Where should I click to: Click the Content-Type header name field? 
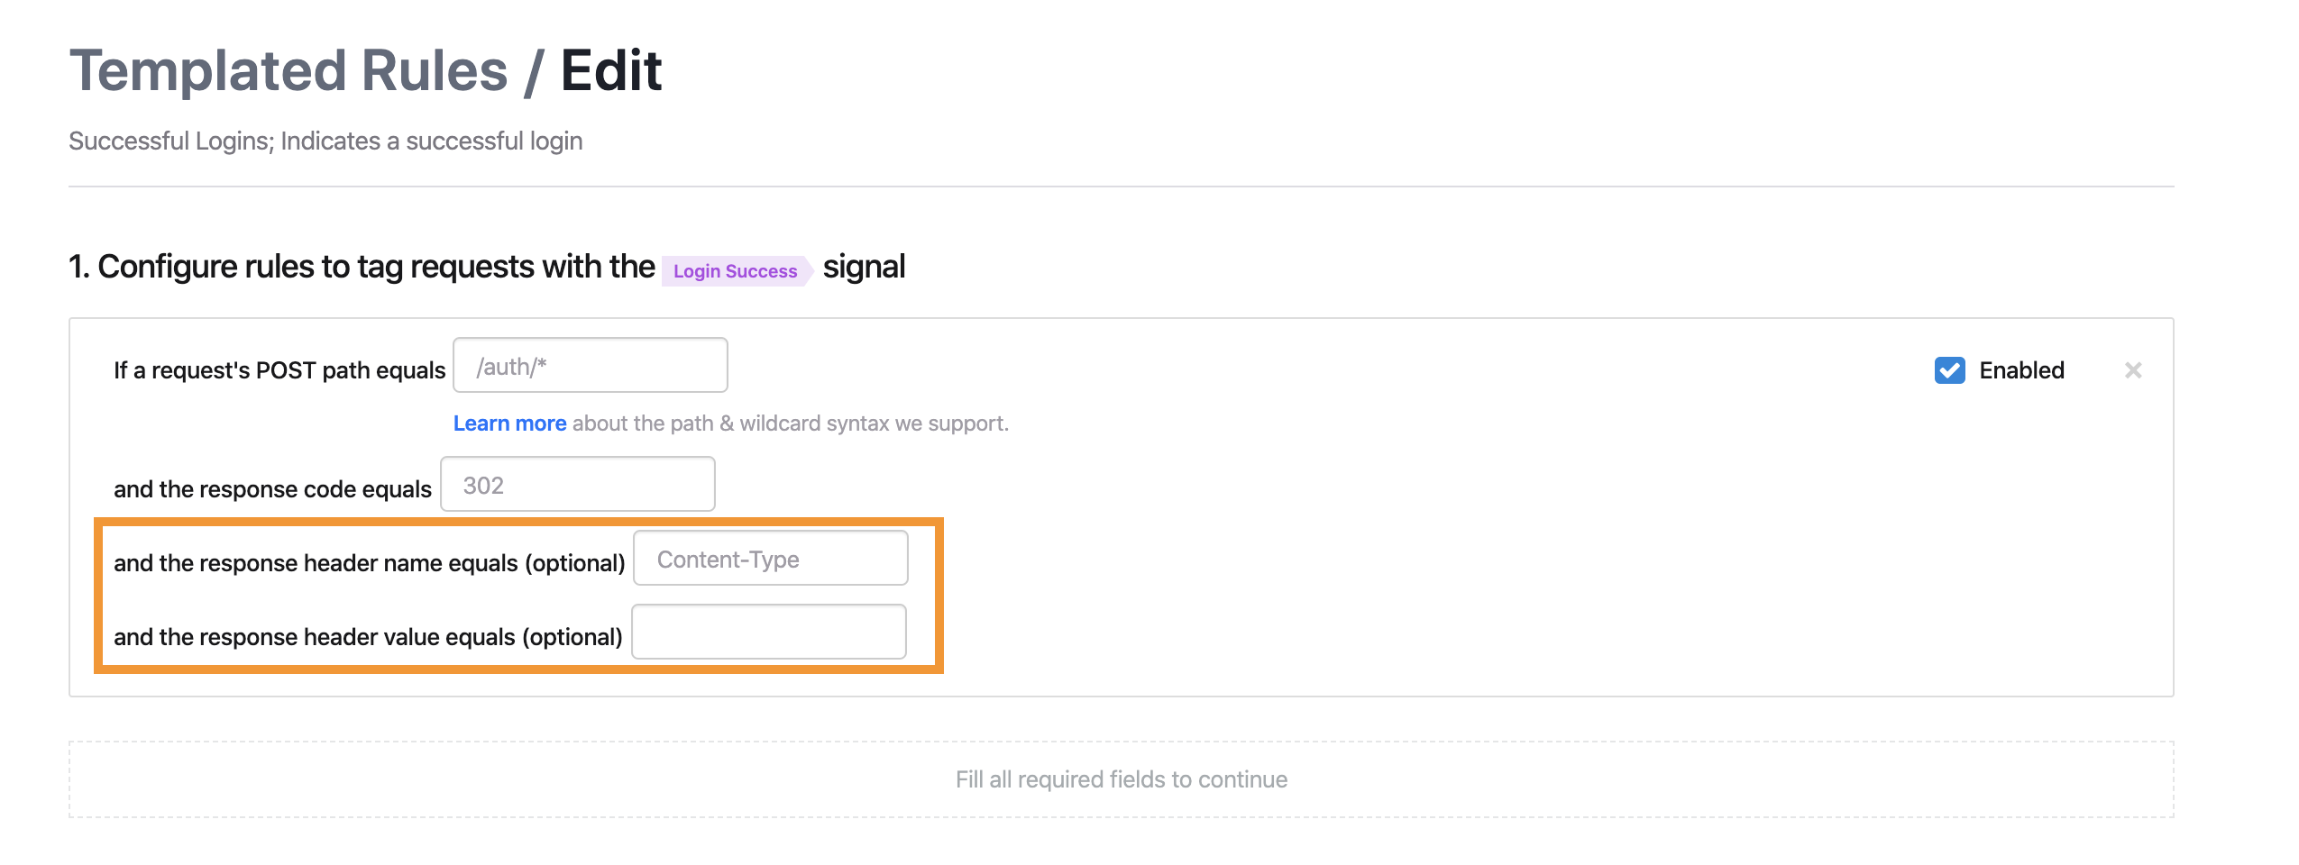pos(770,558)
